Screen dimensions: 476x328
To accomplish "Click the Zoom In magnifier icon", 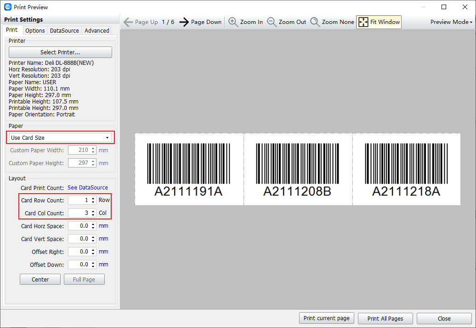I will click(x=233, y=22).
